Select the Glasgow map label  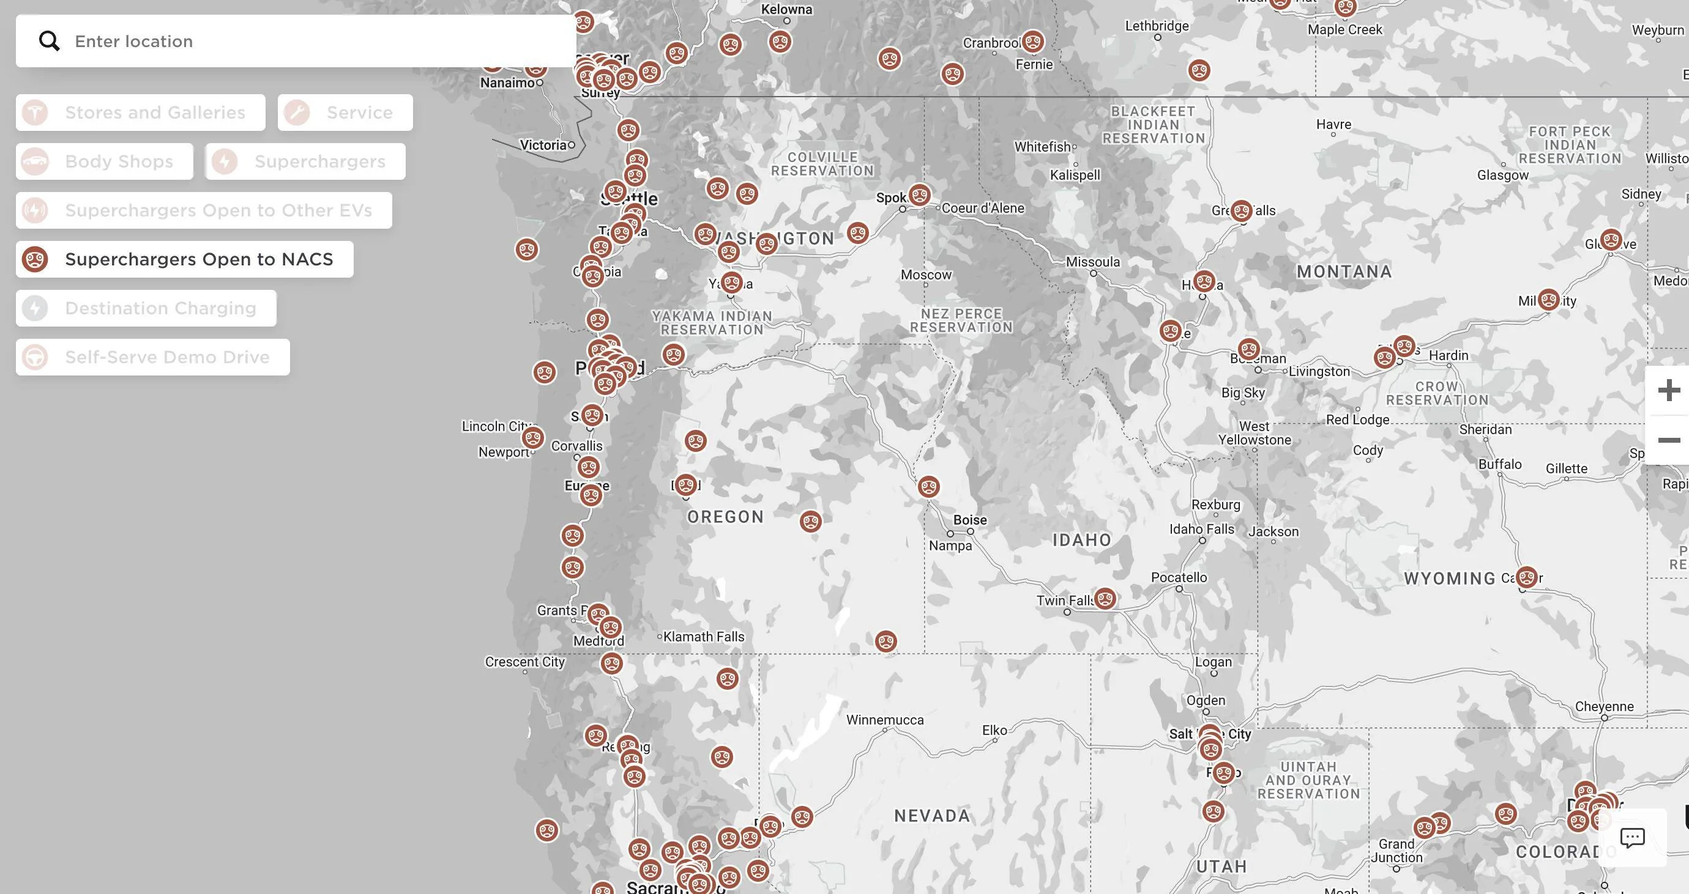(1502, 175)
